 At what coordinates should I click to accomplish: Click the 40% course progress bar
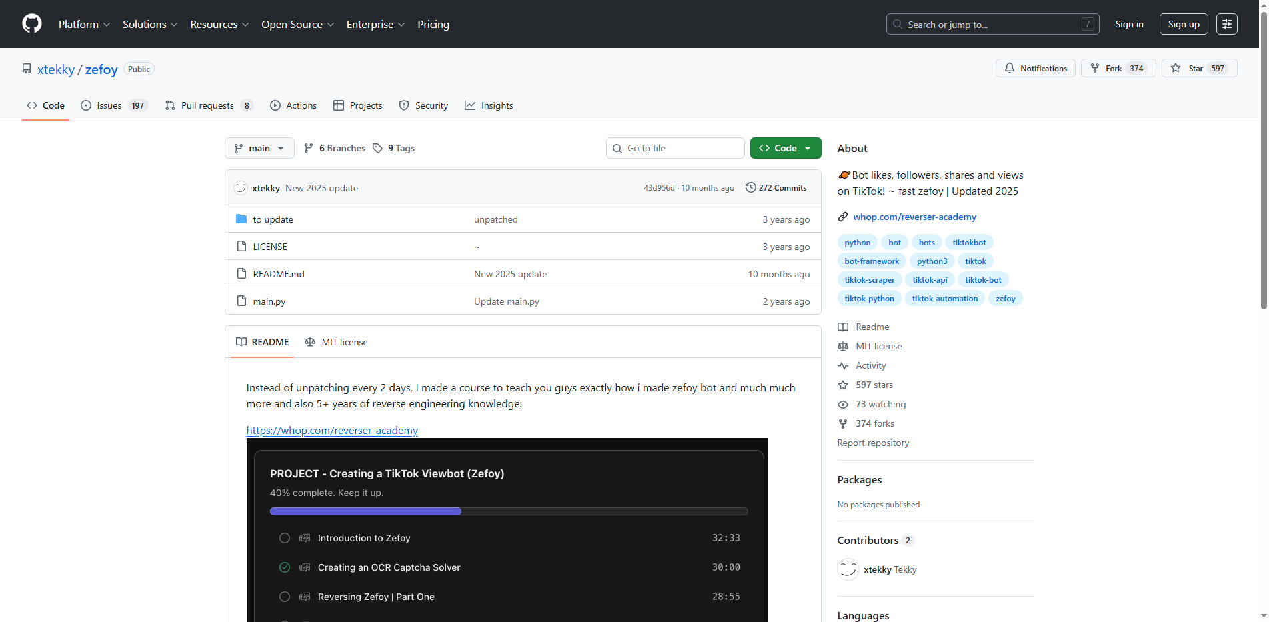click(x=509, y=511)
